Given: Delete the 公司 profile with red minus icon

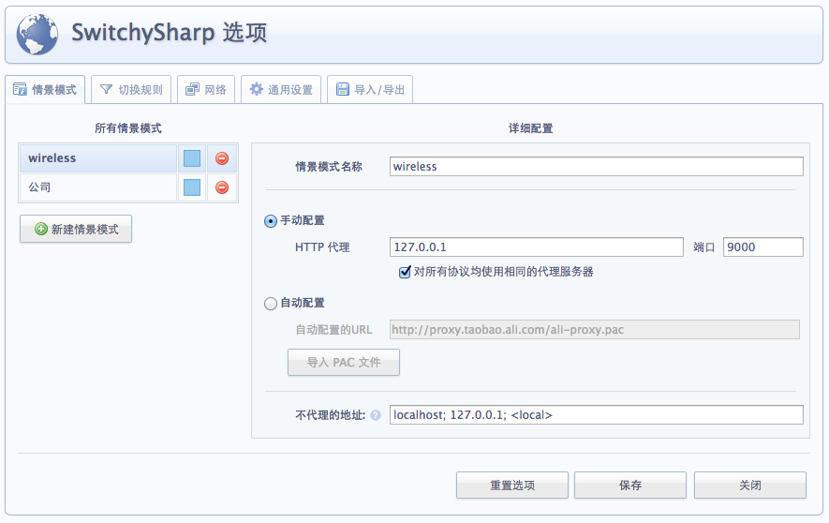Looking at the screenshot, I should 222,187.
